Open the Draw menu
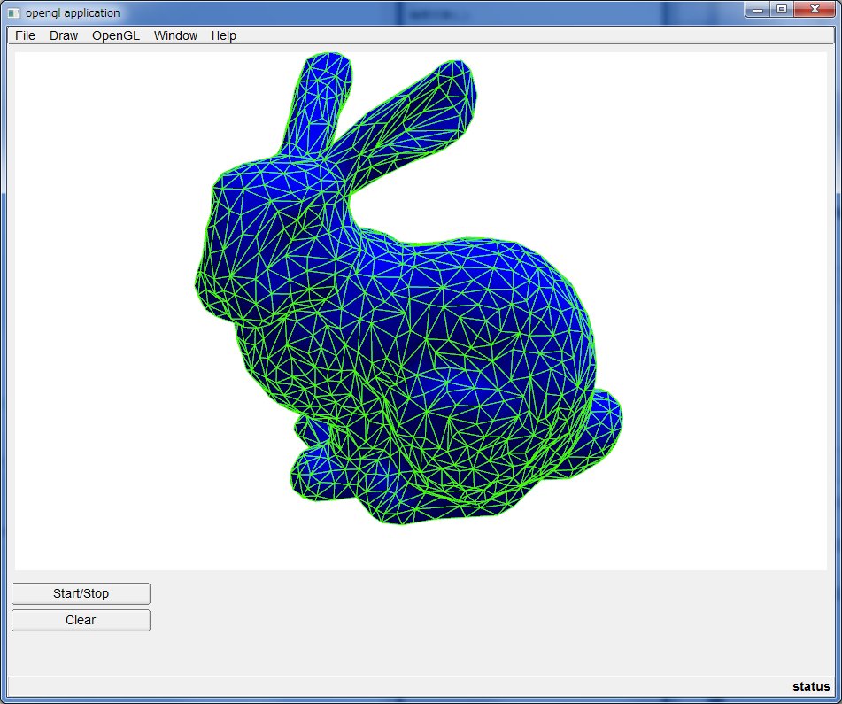Viewport: 842px width, 704px height. 64,35
